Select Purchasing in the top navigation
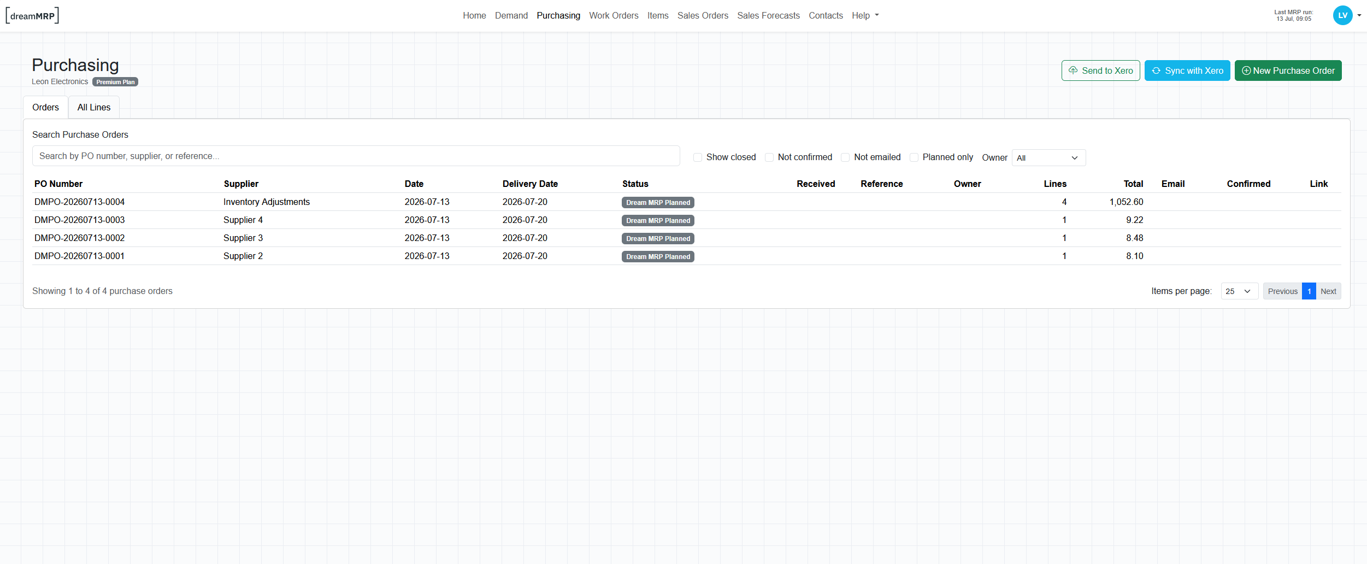The height and width of the screenshot is (564, 1367). pos(558,15)
